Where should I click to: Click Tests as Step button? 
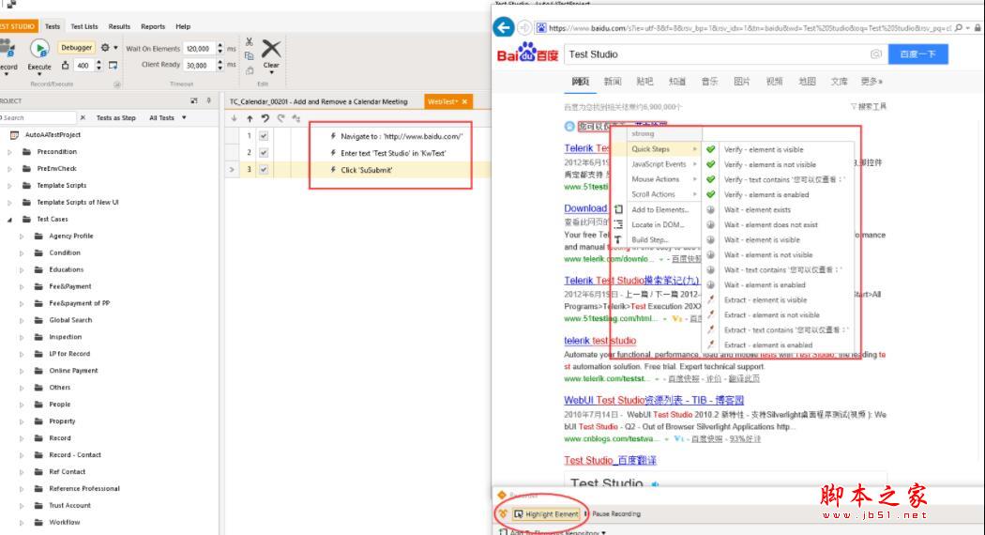[116, 117]
